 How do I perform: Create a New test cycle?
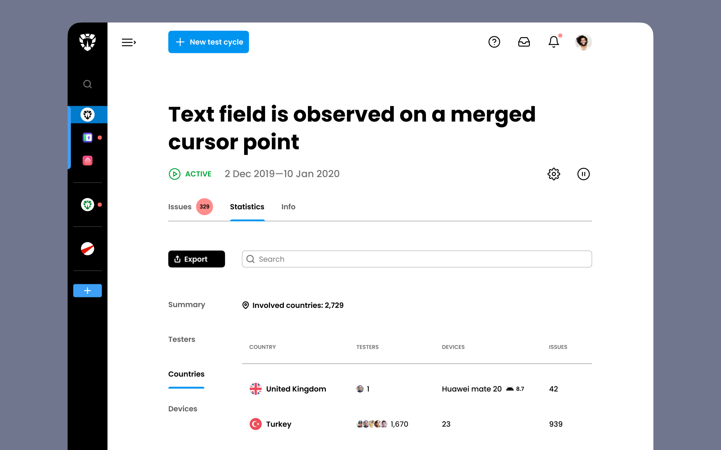[x=208, y=42]
